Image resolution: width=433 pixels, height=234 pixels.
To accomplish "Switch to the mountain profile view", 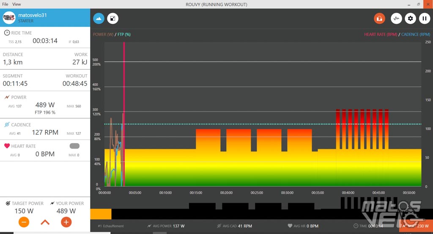I will [x=99, y=19].
